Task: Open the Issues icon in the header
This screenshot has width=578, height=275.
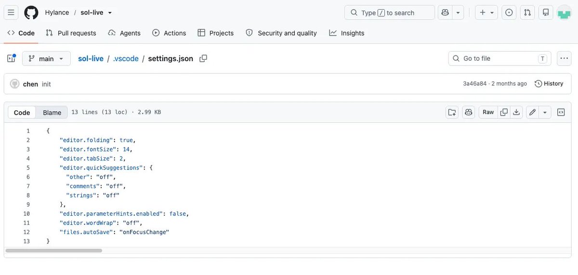Action: click(x=509, y=13)
